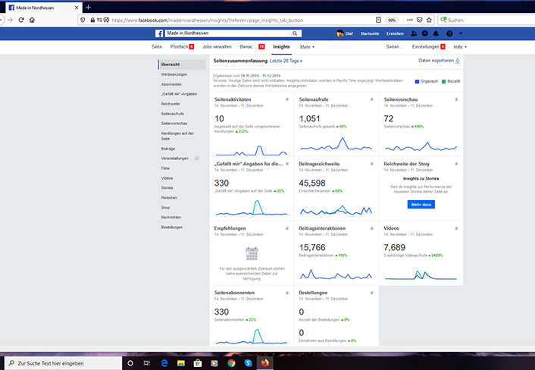535x370 pixels.
Task: Open notifications bell icon
Action: point(436,33)
